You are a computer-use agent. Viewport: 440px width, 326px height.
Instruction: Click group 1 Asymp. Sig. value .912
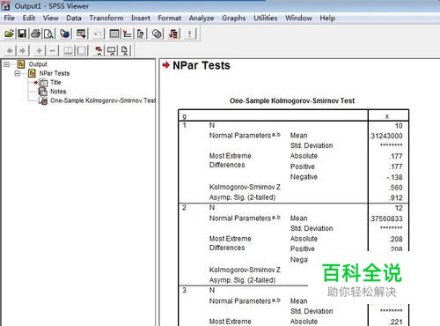(396, 198)
